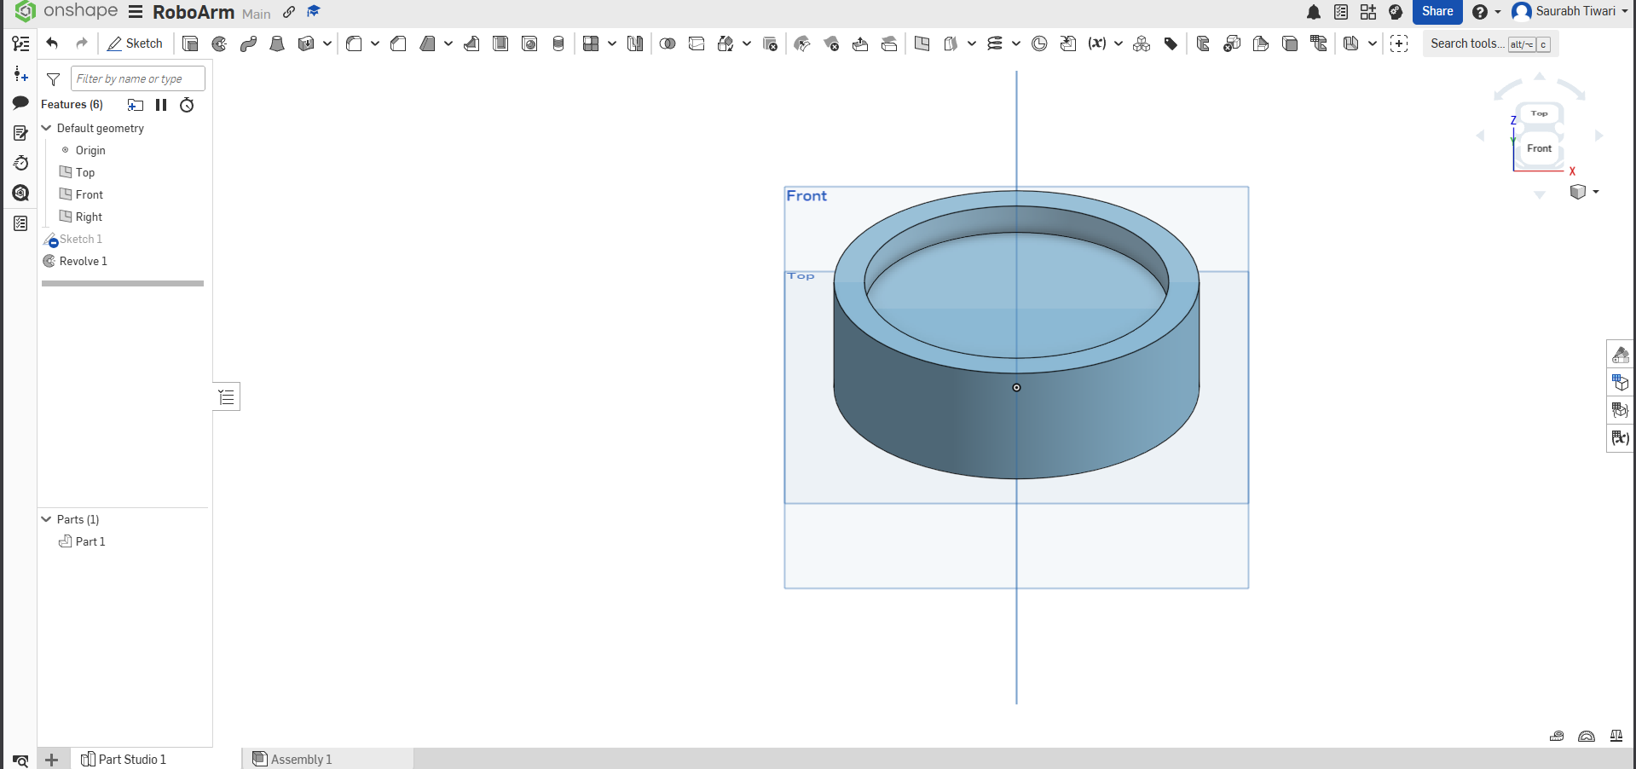The width and height of the screenshot is (1636, 769).
Task: Open the filter options funnel icon
Action: [x=53, y=79]
